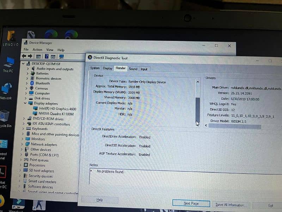
Task: Click the Display Memory value '2009 MB'
Action: pyautogui.click(x=134, y=93)
